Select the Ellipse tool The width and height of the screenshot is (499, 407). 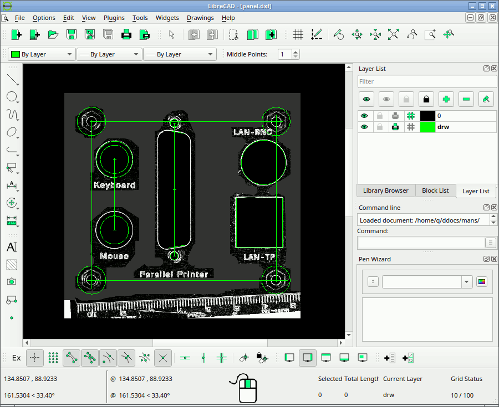[12, 132]
